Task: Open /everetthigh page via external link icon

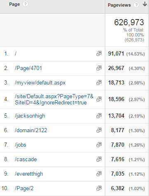Action: click(99, 174)
